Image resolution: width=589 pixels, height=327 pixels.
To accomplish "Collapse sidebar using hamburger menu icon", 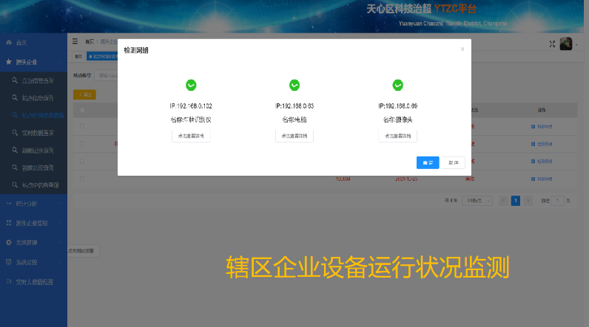I will coord(75,42).
